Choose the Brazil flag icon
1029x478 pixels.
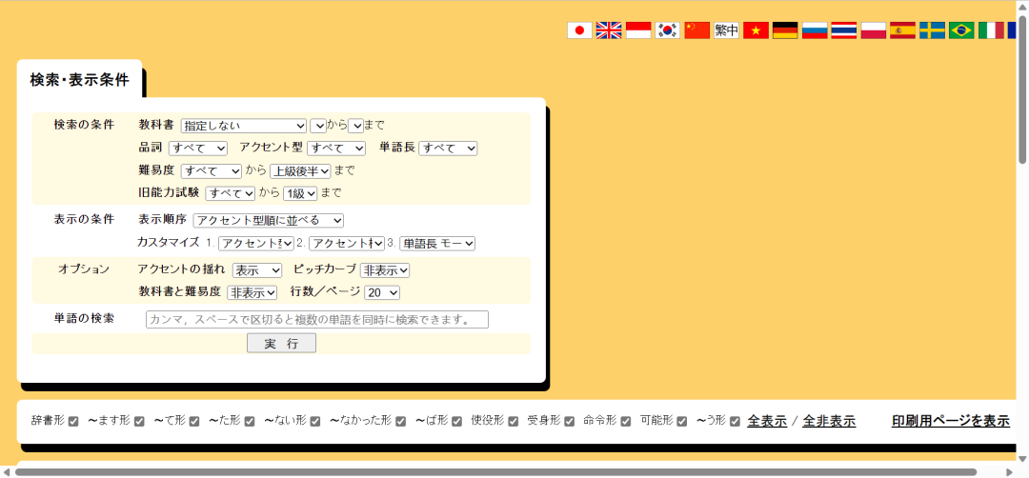tap(961, 30)
